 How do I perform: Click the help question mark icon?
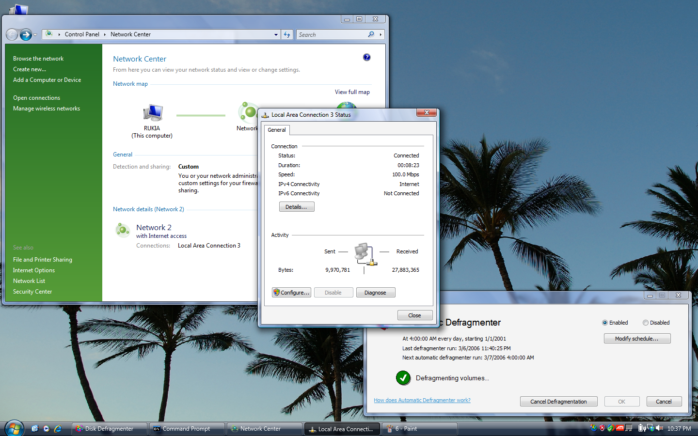point(366,57)
